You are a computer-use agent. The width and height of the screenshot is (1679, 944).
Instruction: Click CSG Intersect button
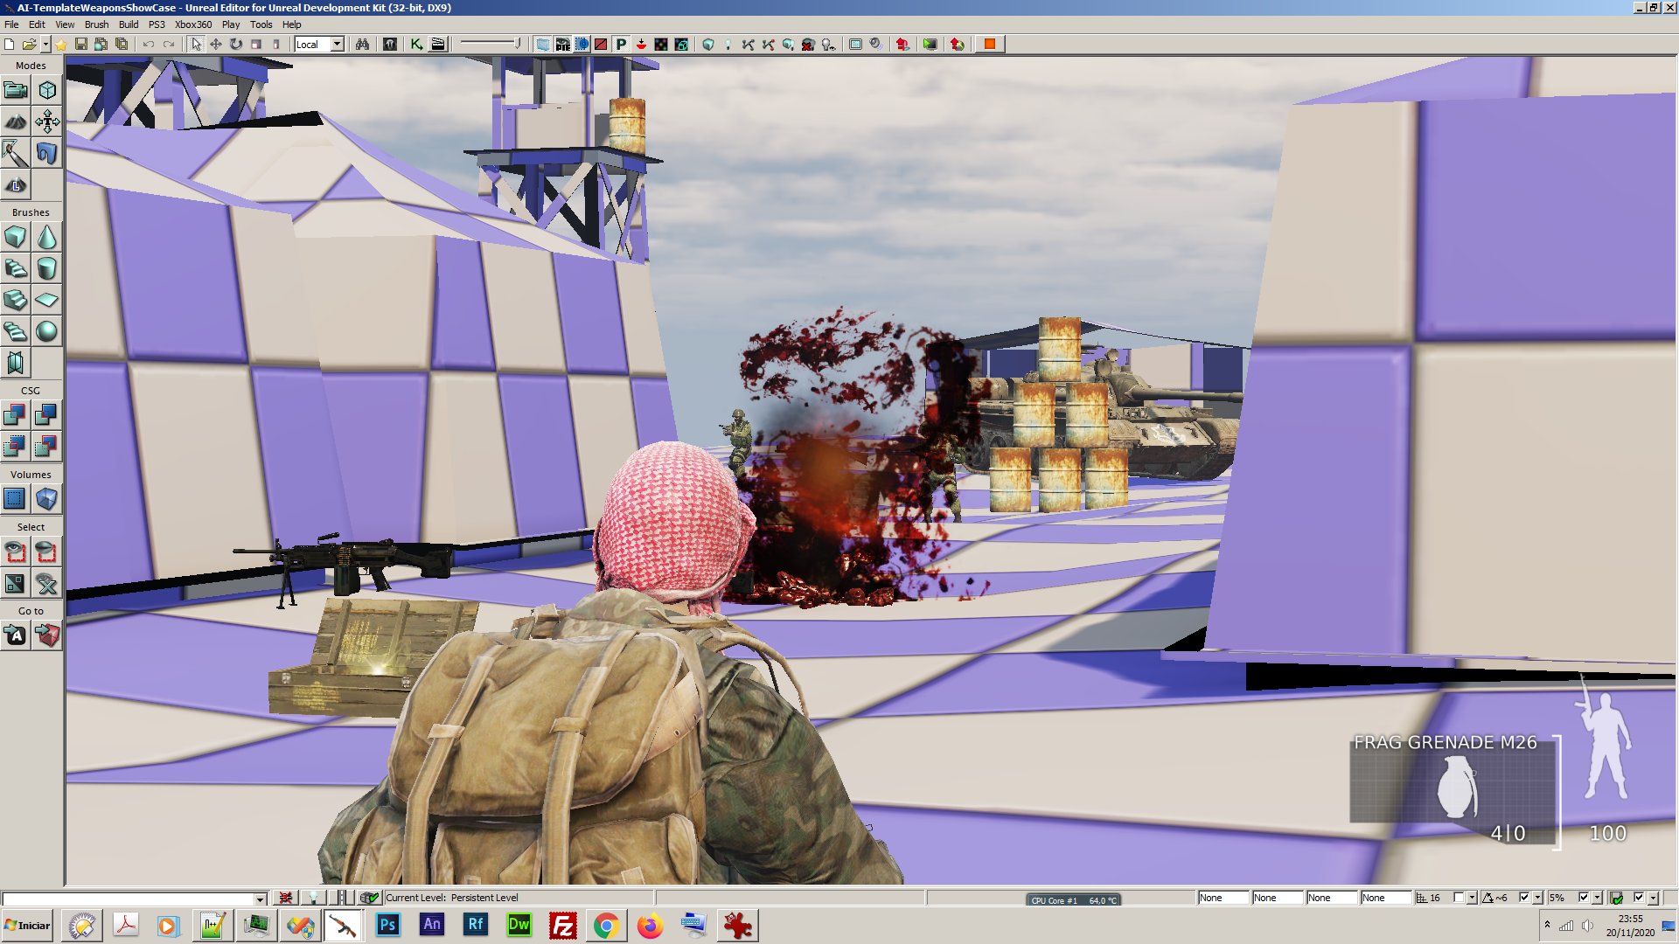click(15, 447)
